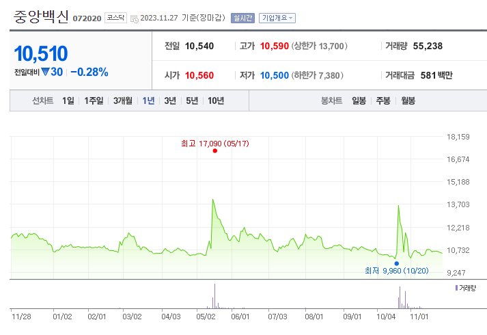
Task: Click the 13,703 price axis label
Action: point(458,204)
